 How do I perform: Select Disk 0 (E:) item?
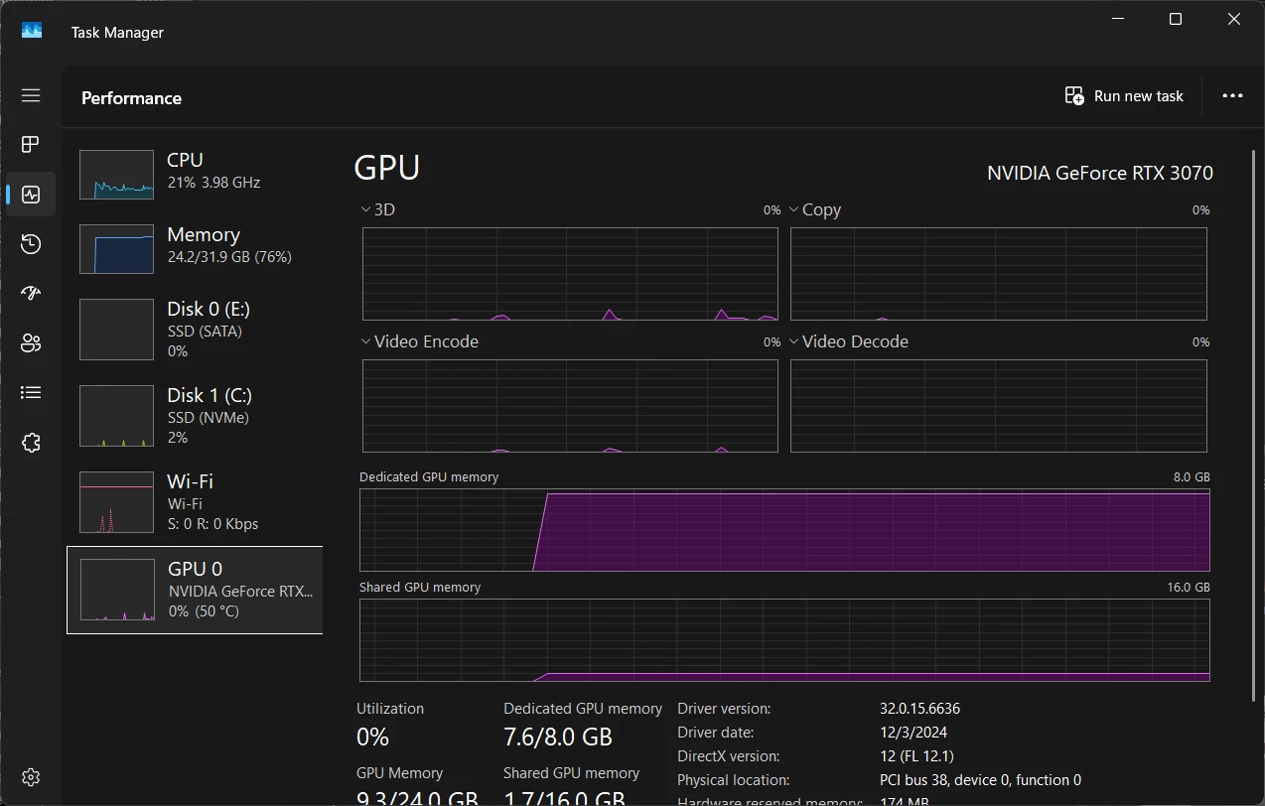195,330
